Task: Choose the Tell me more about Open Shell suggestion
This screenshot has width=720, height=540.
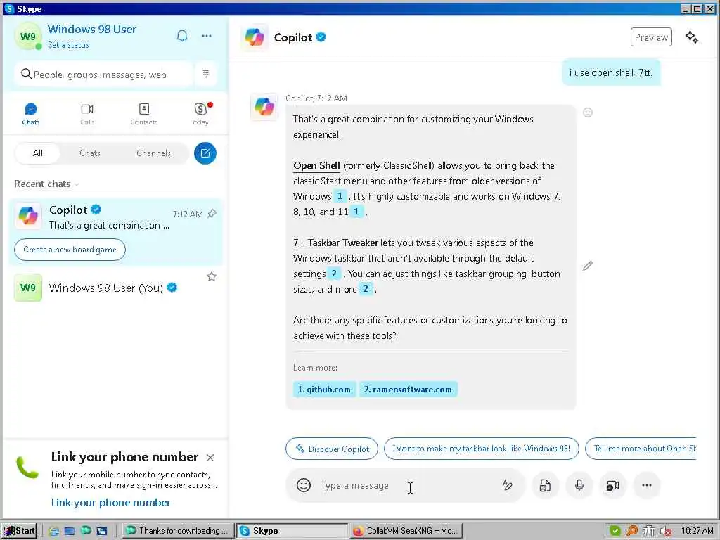Action: (641, 449)
